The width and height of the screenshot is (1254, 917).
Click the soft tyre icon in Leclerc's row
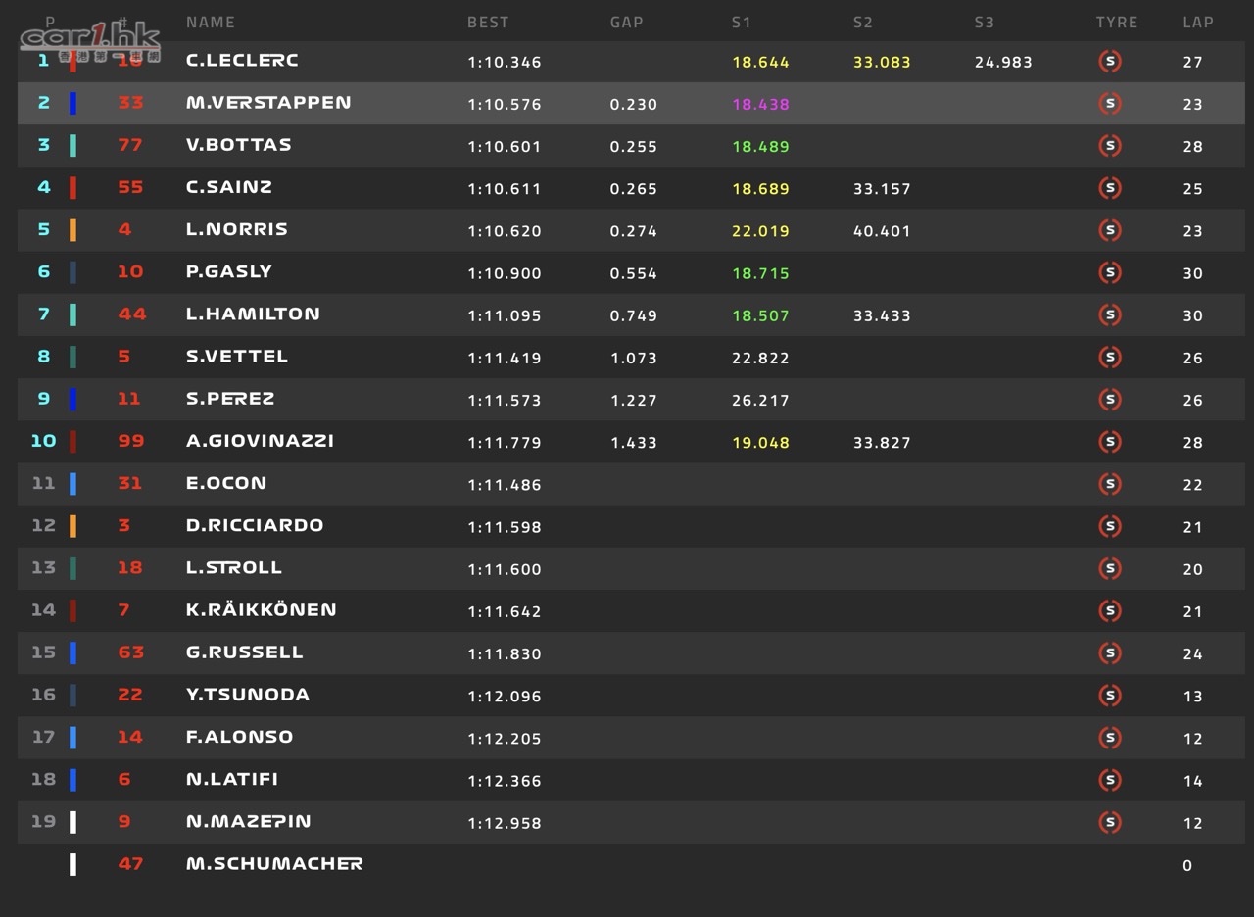[x=1109, y=61]
